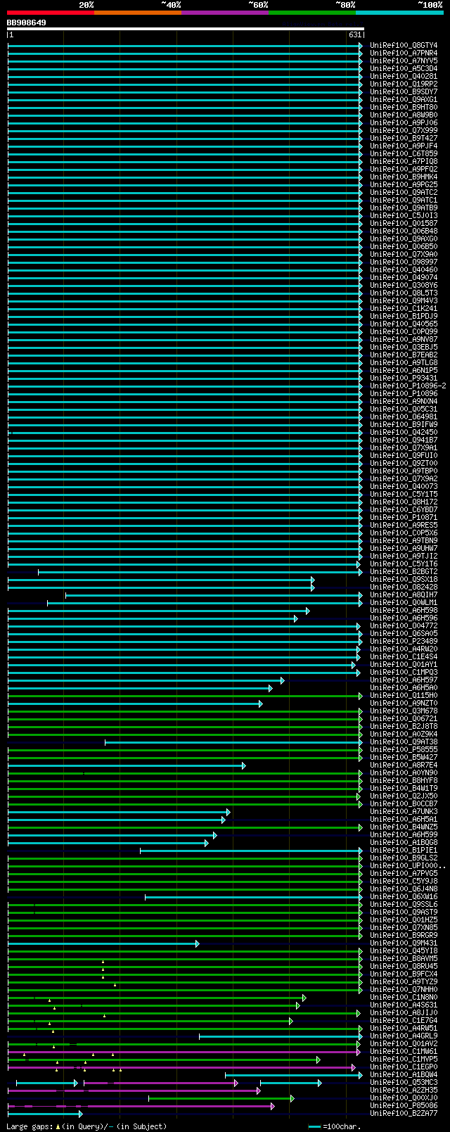Screen dimensions: 450x1132
Task: Select the hit UniRef100_C1N8N0
Action: tap(404, 998)
